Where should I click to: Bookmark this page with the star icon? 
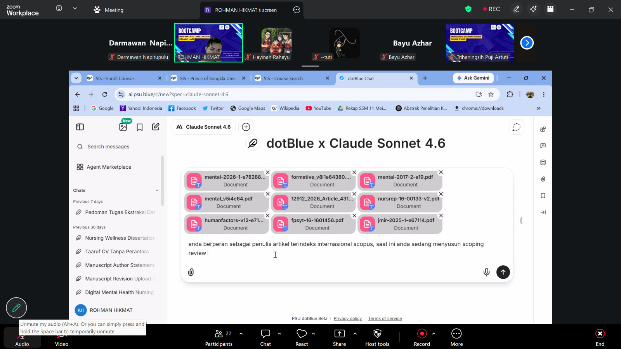[x=491, y=94]
